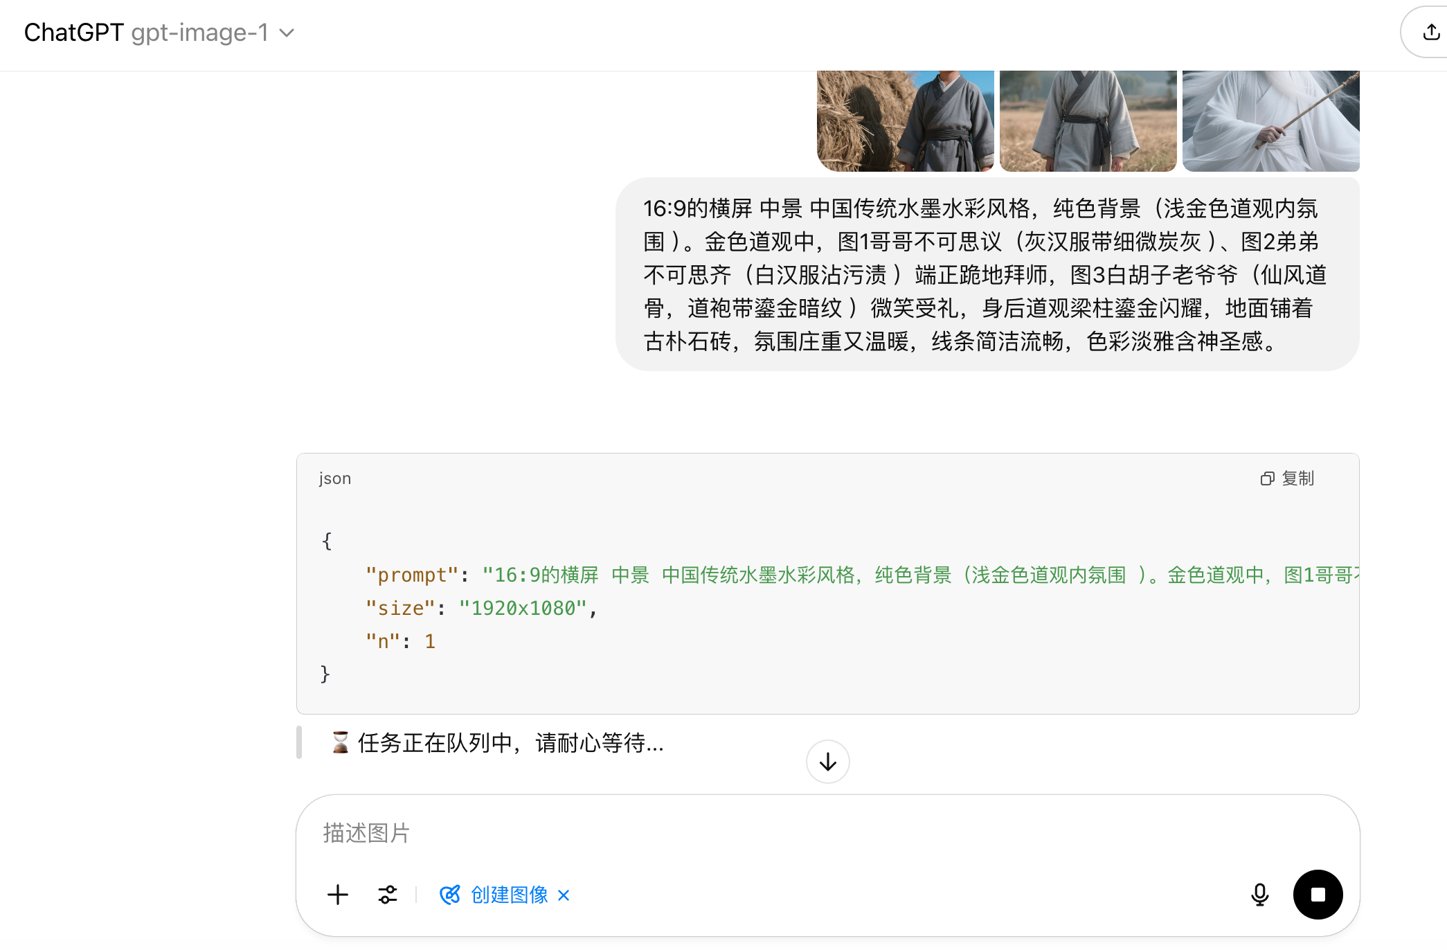Click the user prompt message bubble
The width and height of the screenshot is (1447, 950).
[x=987, y=274]
